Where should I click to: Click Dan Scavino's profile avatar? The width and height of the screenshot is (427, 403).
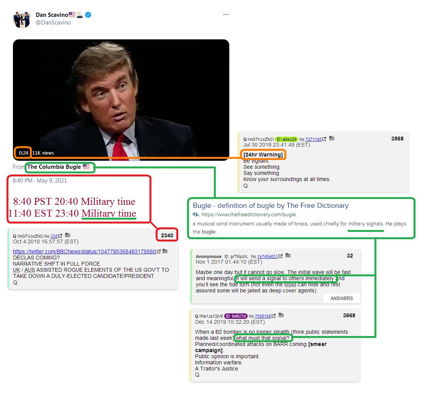click(x=22, y=19)
